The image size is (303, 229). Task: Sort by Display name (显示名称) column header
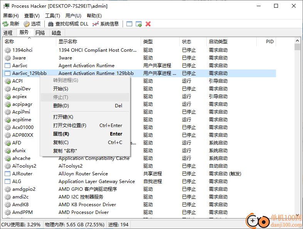(99, 42)
